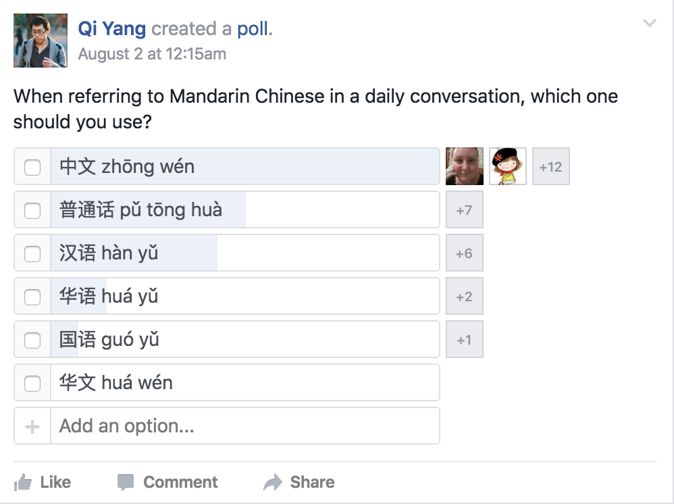Open the cartoon girl voter avatar
Viewport: 674px width, 504px height.
pos(508,166)
